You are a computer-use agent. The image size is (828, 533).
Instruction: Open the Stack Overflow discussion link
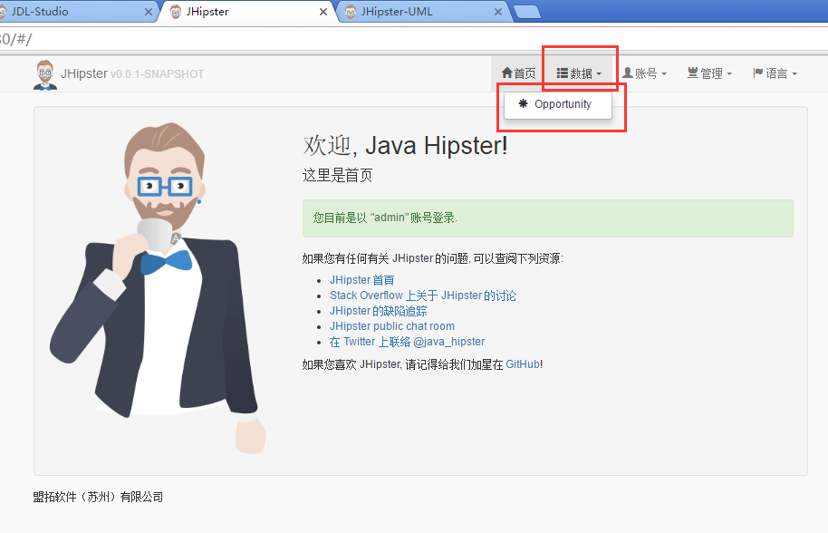[x=422, y=296]
